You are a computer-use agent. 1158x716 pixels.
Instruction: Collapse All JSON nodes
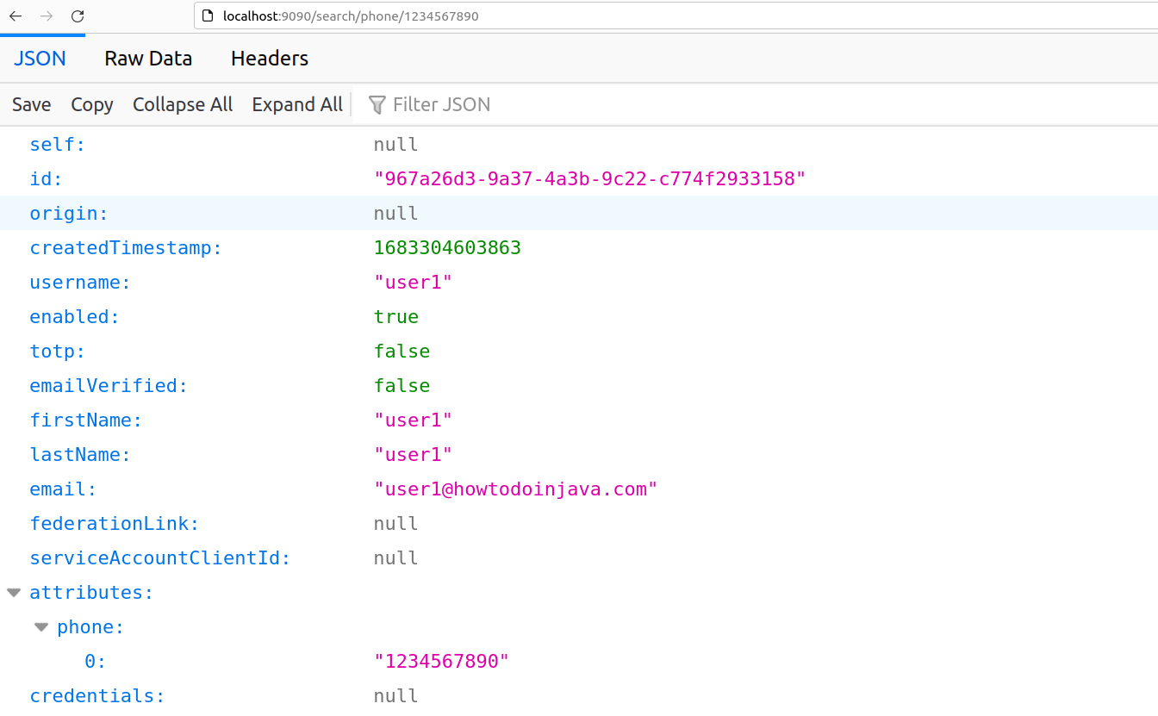(x=183, y=104)
